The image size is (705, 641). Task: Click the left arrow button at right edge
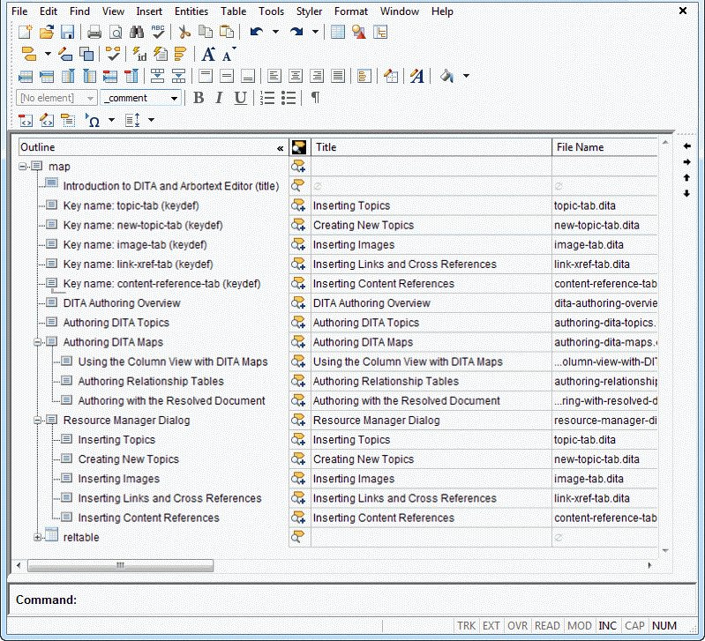[x=686, y=146]
